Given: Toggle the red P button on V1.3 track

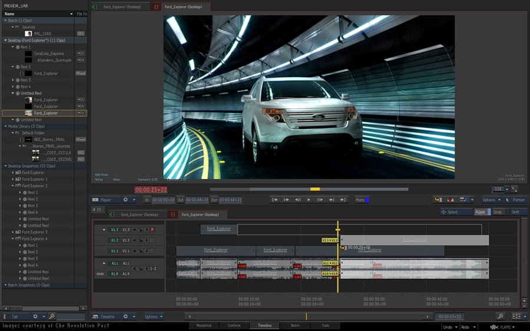Looking at the screenshot, I should coord(153,230).
